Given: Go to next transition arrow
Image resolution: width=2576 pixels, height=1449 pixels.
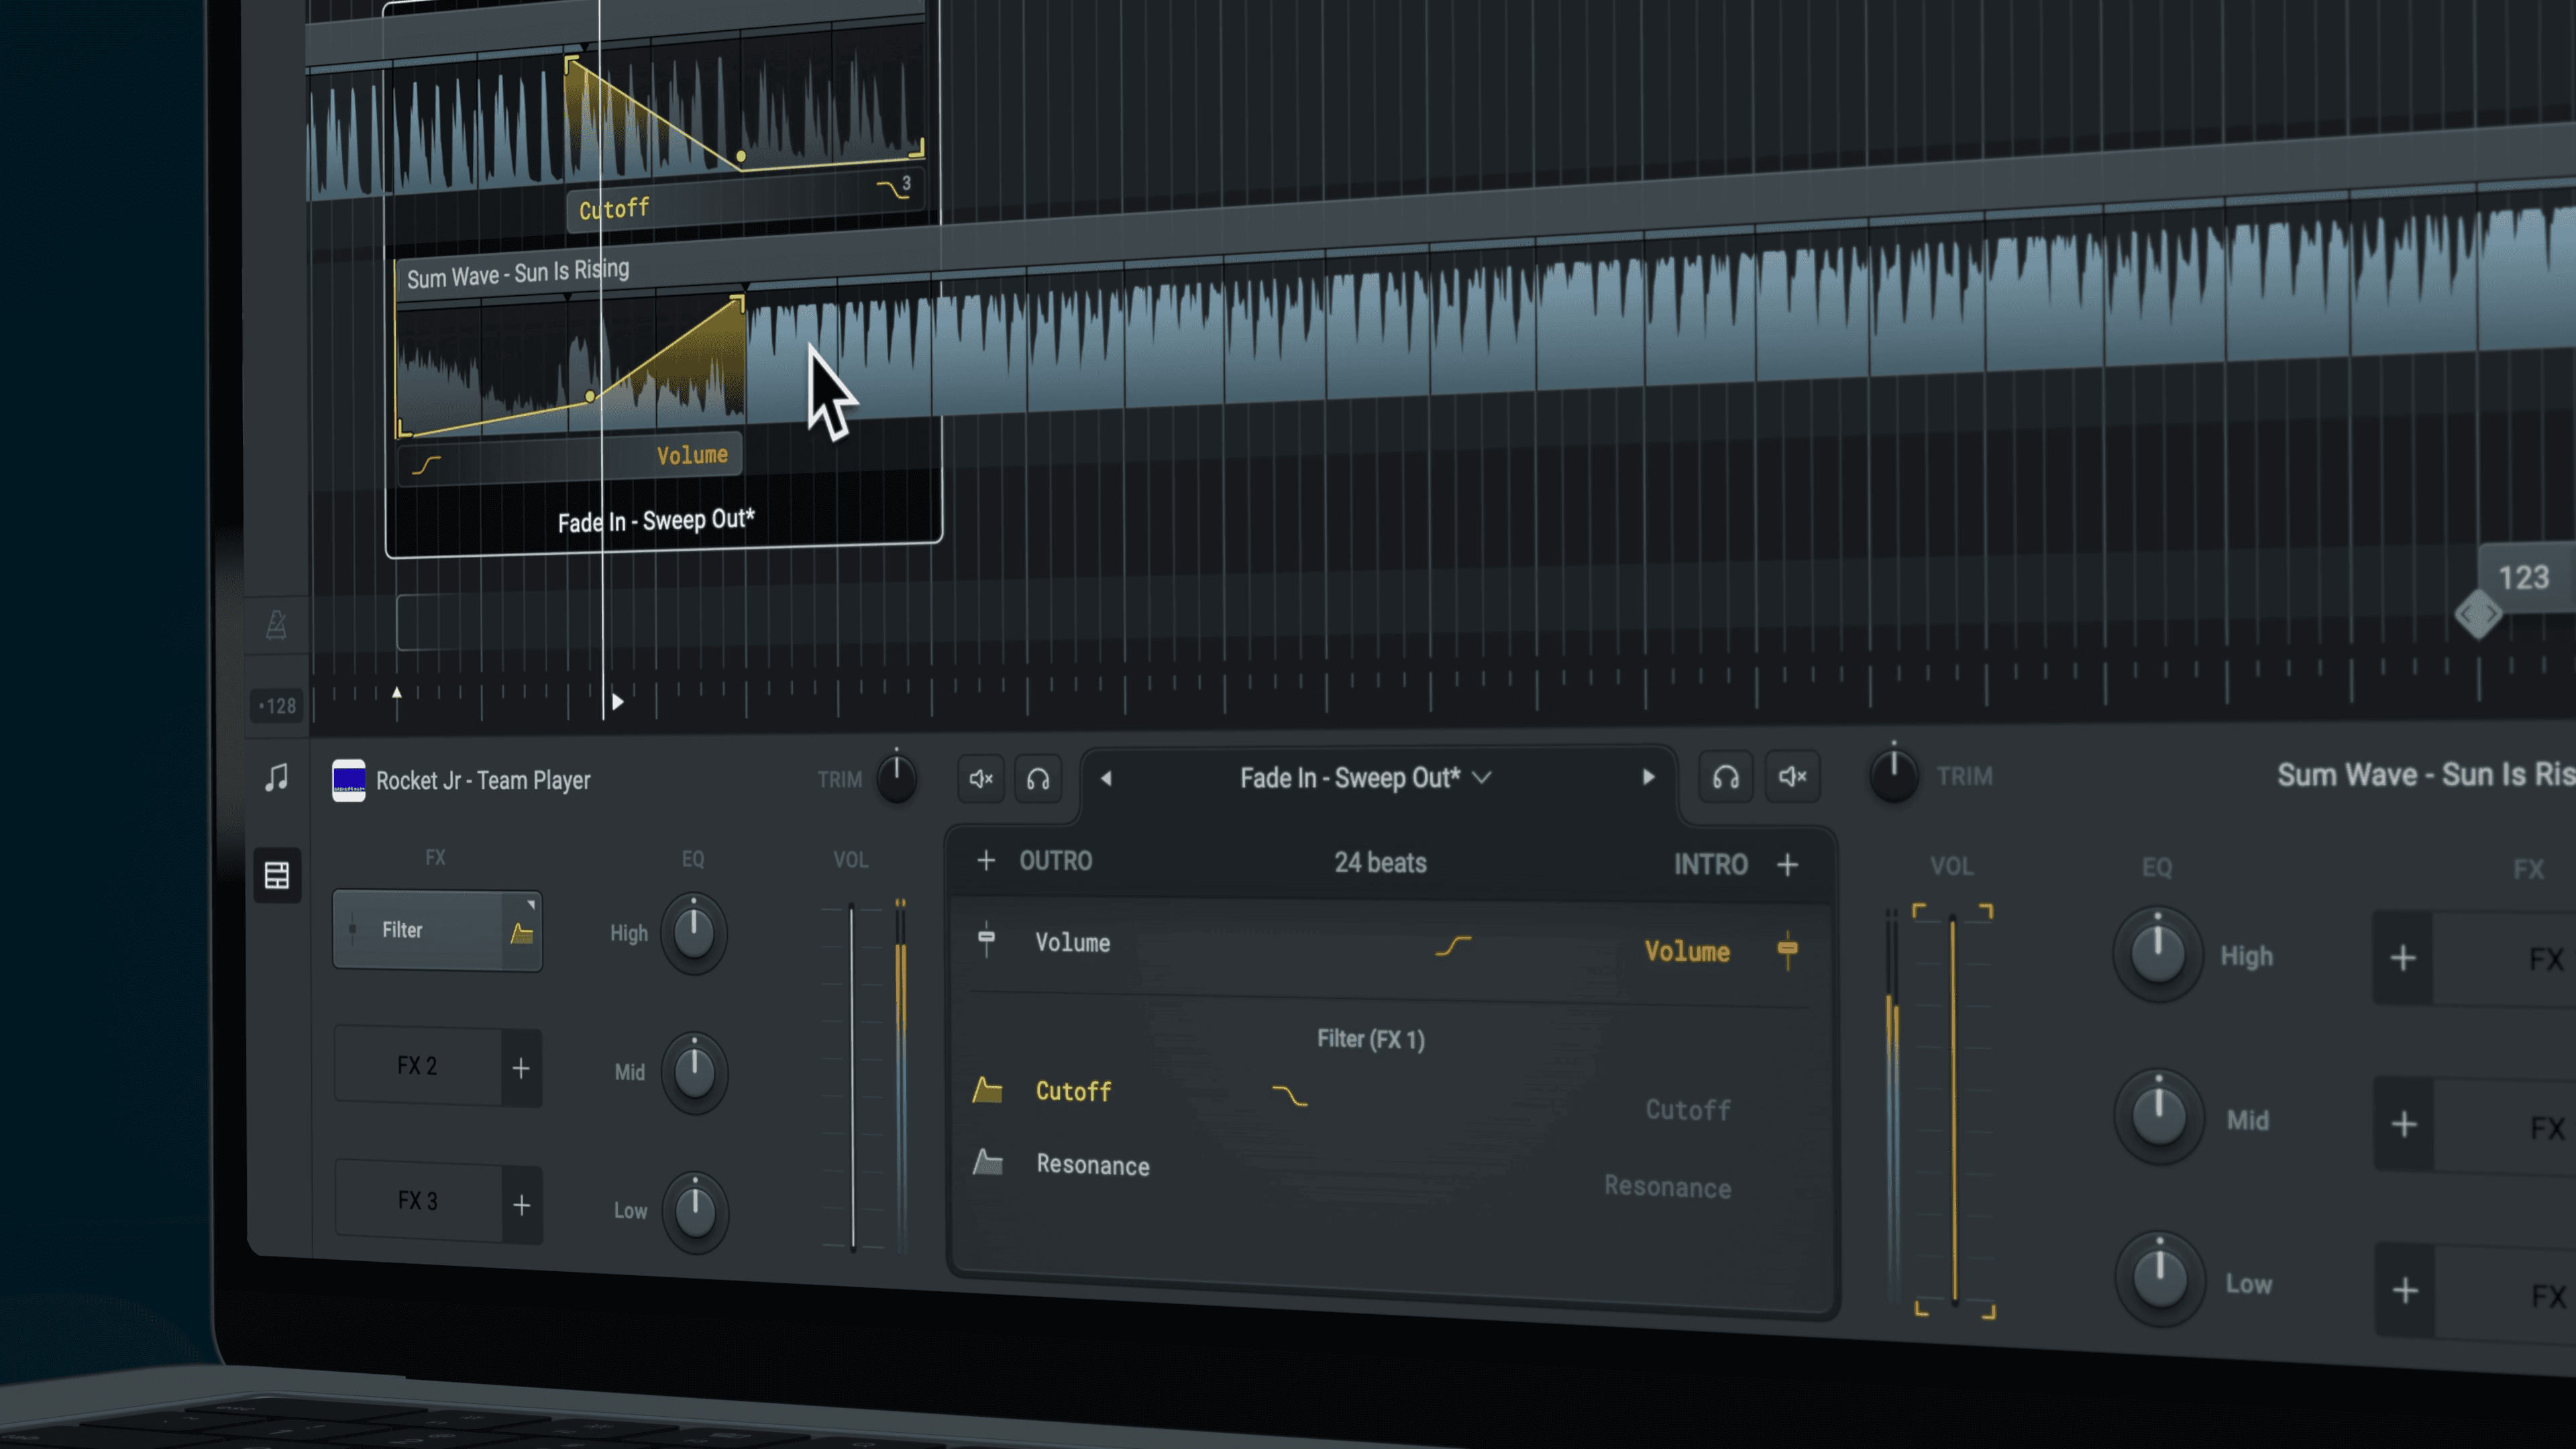Looking at the screenshot, I should [x=1648, y=777].
